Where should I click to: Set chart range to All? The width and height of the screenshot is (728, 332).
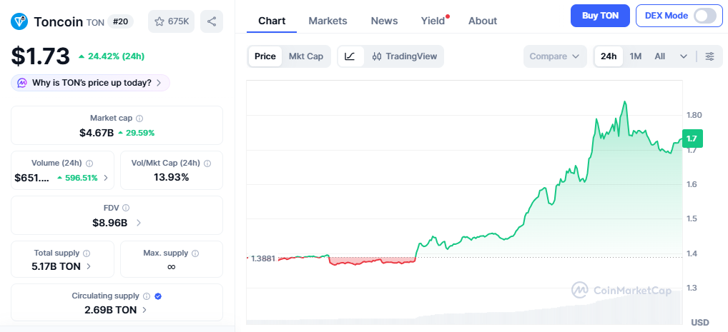coord(660,56)
